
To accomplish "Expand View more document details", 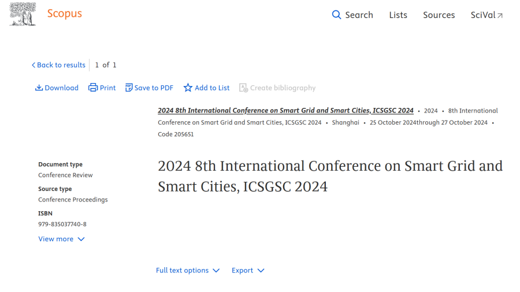I will pos(61,239).
